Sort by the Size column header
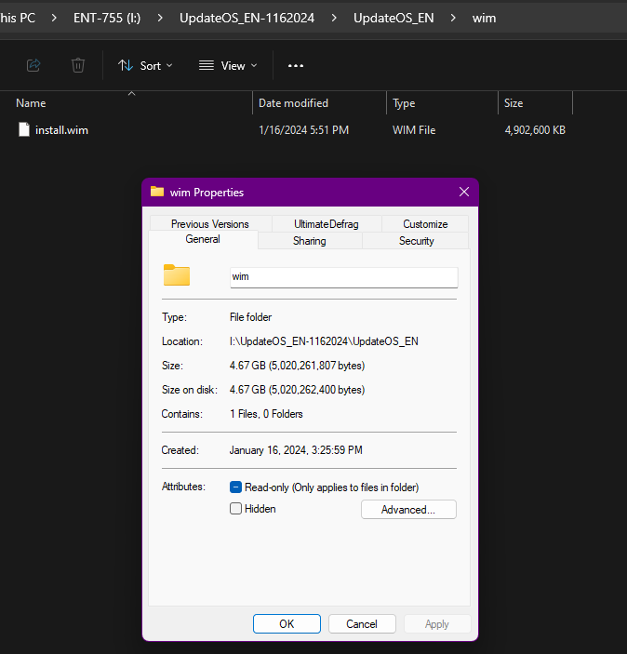The width and height of the screenshot is (627, 654). click(514, 103)
